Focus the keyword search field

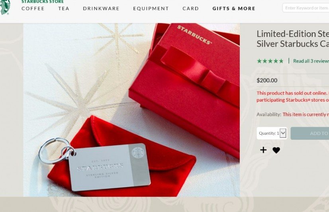pyautogui.click(x=306, y=8)
